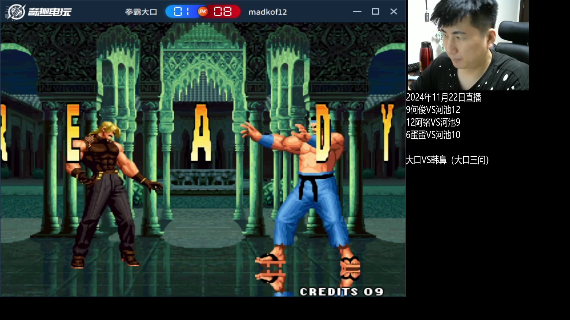
Task: Click the 奇趣电玩 logo icon
Action: tap(16, 12)
